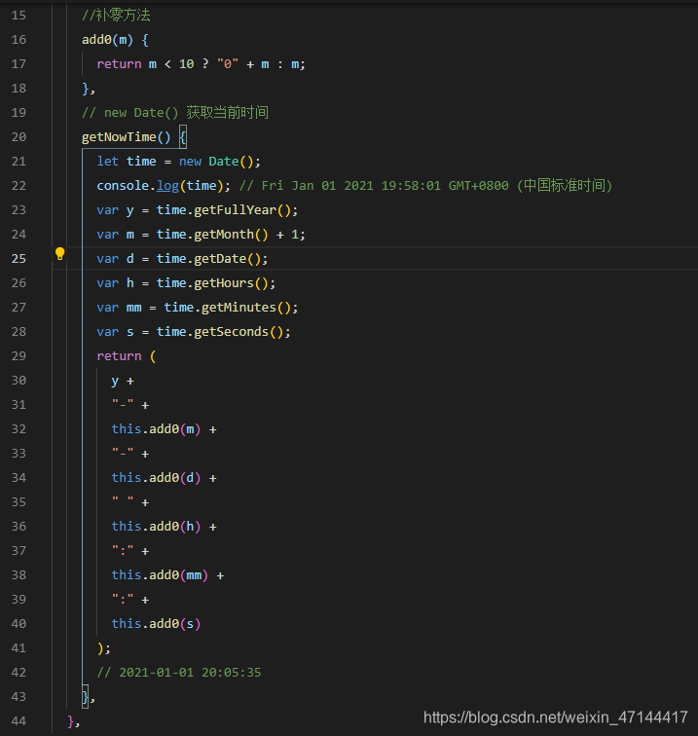Click the variable 'mm' declaration on line 27

coord(133,308)
